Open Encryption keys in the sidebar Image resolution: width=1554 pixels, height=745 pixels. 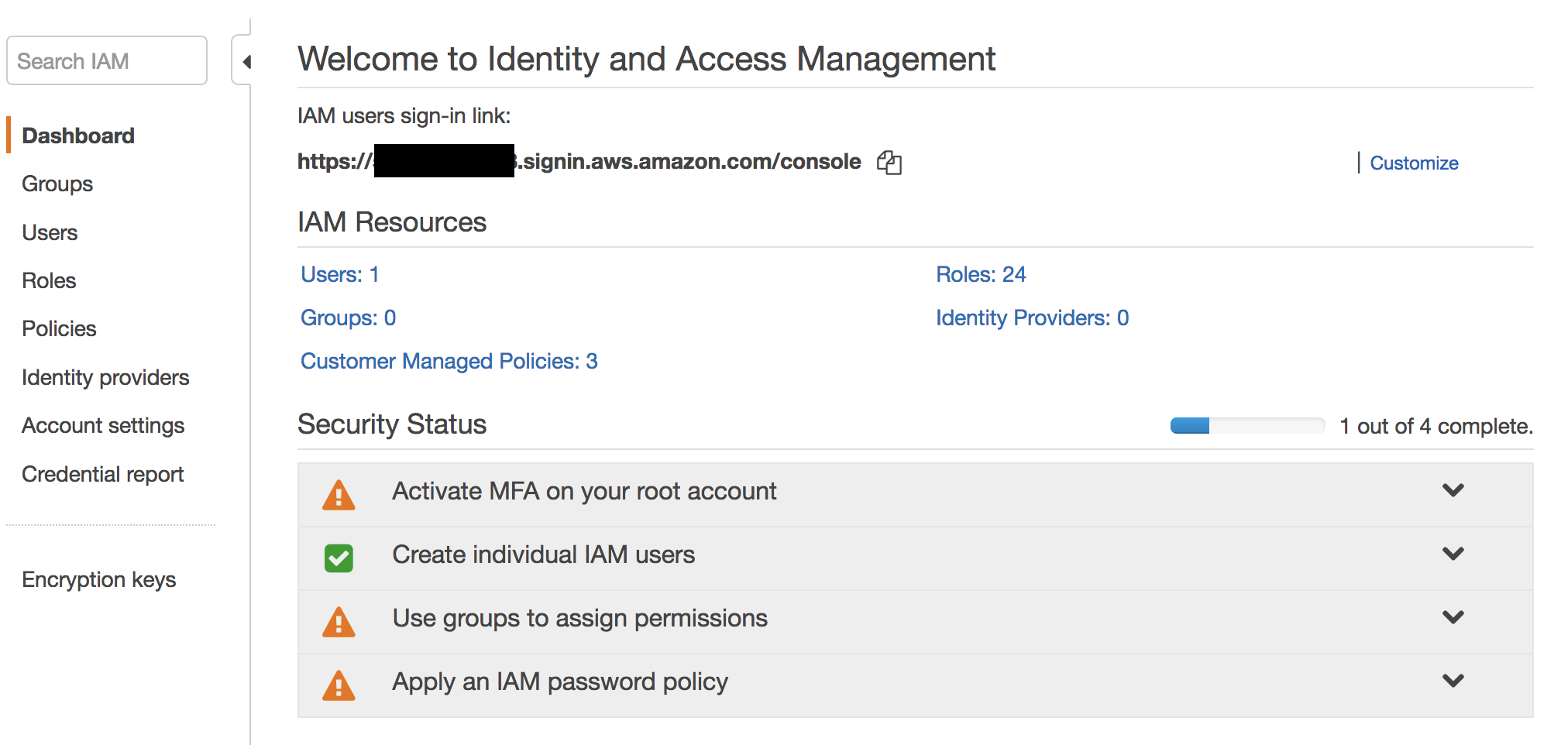[99, 579]
